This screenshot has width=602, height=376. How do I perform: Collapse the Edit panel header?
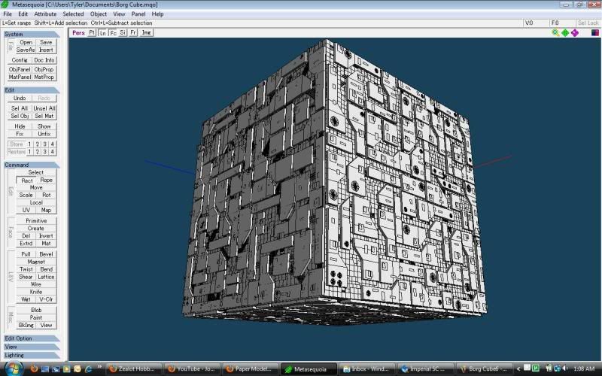point(32,90)
